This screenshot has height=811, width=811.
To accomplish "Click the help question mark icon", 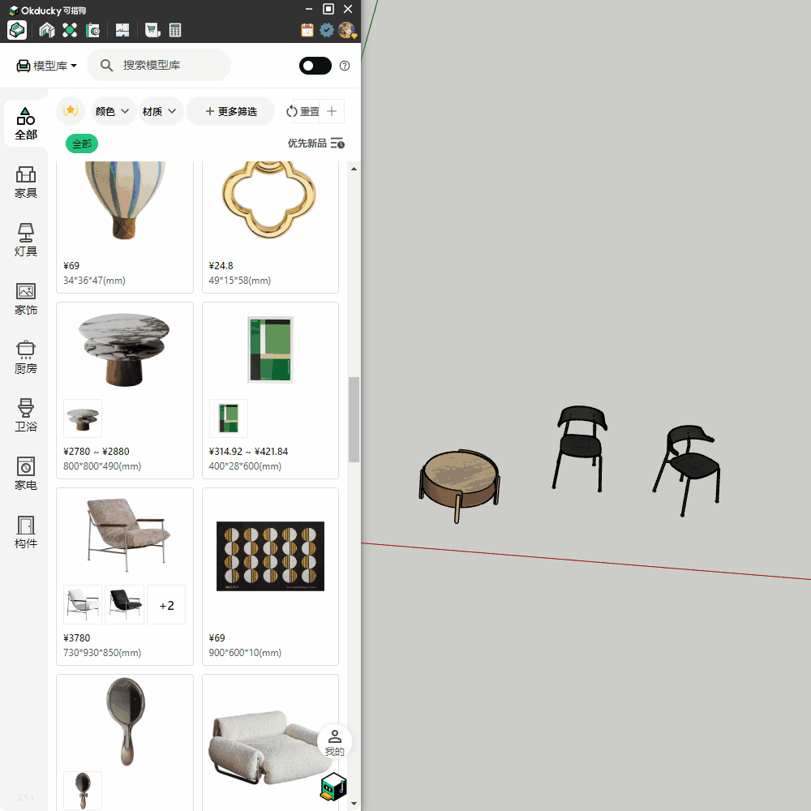I will coord(345,66).
